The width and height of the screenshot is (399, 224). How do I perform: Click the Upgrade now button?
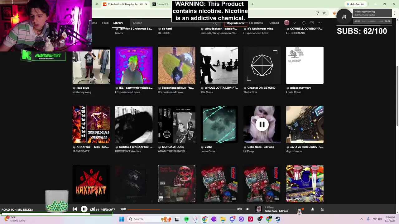point(235,23)
